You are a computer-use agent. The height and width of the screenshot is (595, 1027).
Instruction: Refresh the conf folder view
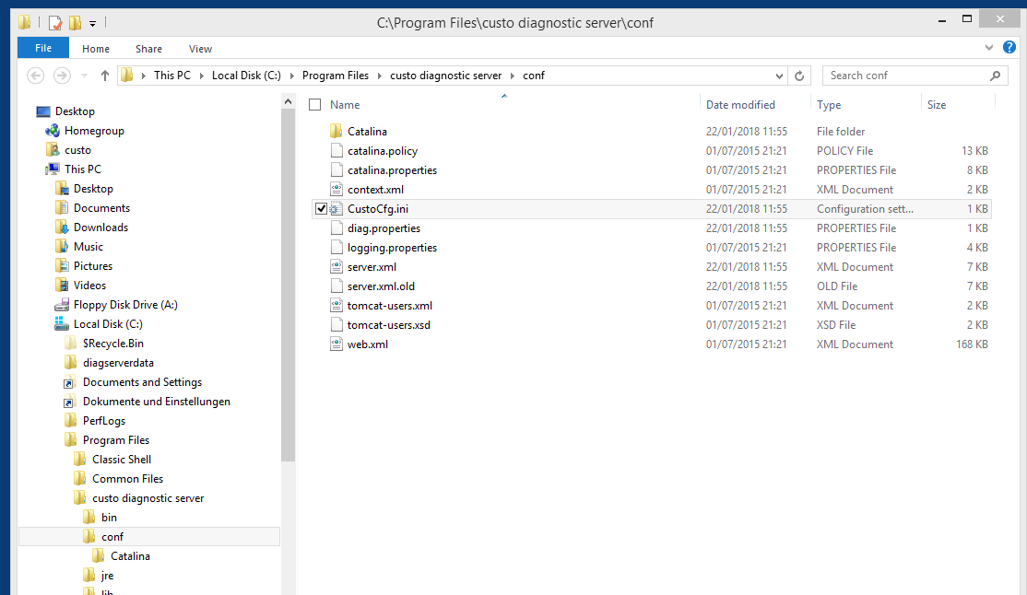click(x=799, y=76)
